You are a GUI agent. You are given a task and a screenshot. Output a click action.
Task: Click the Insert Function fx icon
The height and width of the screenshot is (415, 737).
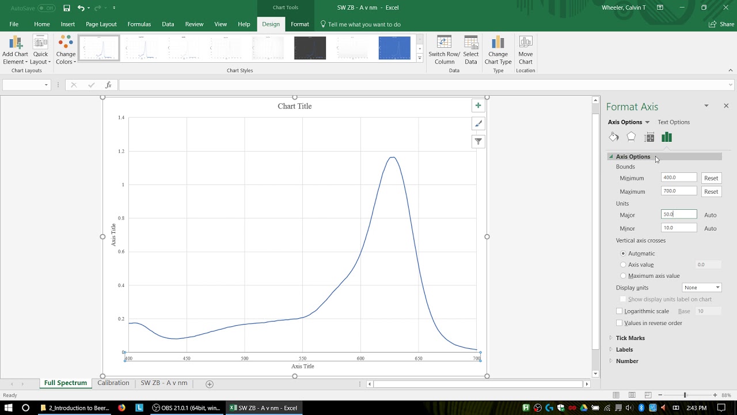click(x=108, y=85)
